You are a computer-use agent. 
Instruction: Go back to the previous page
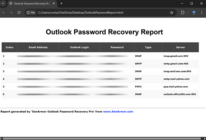4,13
